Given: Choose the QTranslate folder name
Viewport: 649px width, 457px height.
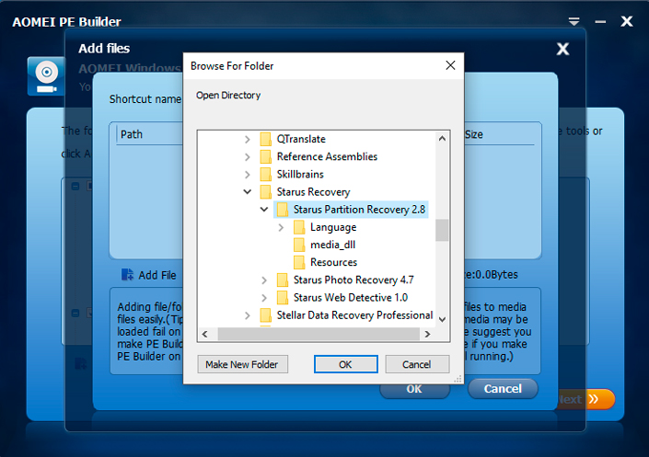Looking at the screenshot, I should [301, 139].
